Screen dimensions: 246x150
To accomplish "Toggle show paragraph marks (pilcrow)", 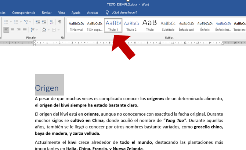I will pyautogui.click(x=59, y=22).
